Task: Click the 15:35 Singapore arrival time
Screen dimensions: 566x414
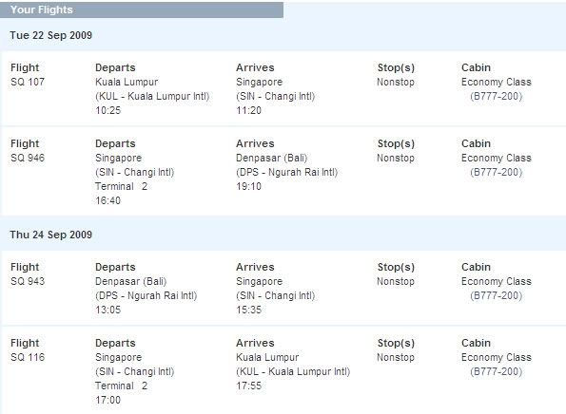Action: click(x=248, y=310)
